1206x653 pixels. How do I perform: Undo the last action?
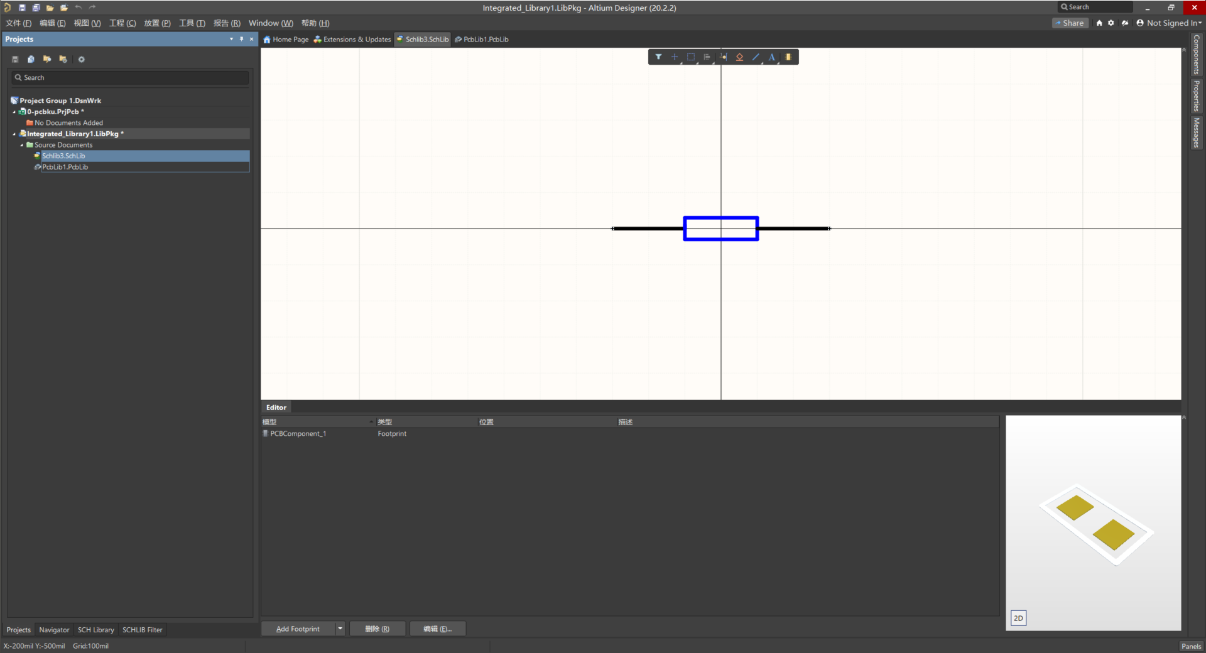click(x=78, y=8)
